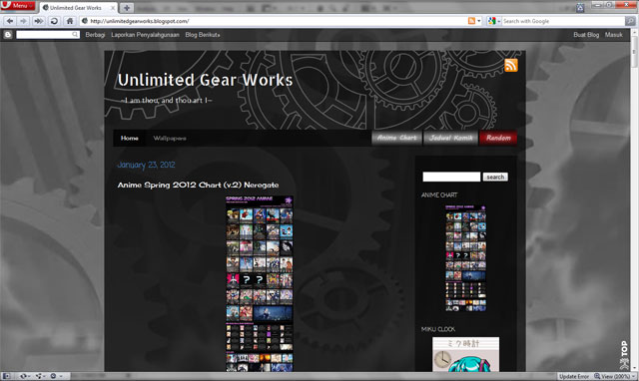Click the January 23, 2012 date heading

tap(146, 165)
